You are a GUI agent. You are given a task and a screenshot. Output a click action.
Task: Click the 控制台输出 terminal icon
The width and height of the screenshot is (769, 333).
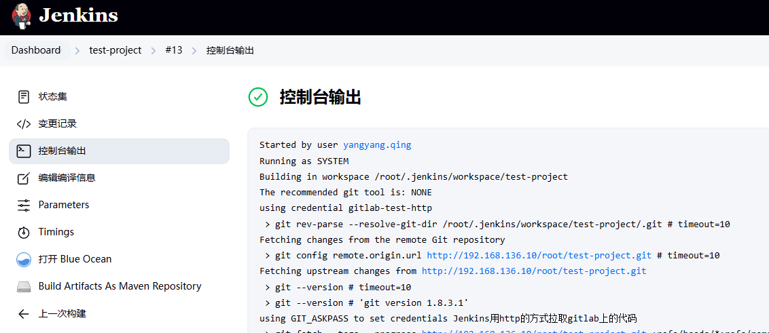24,151
